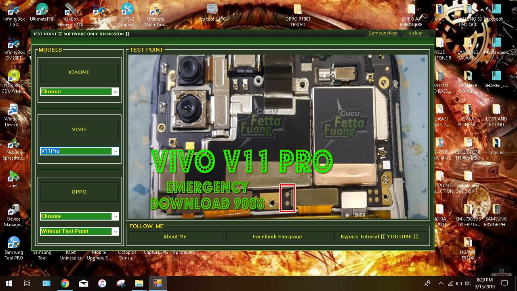The width and height of the screenshot is (517, 291).
Task: Open SM-J730GDS u2 FRP folder
Action: pos(468,215)
